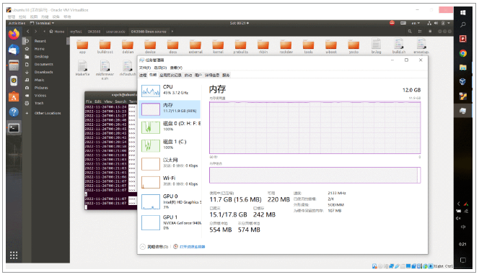Collapse Task Manager with 简略信息 button
This screenshot has height=277, width=479.
tap(154, 247)
